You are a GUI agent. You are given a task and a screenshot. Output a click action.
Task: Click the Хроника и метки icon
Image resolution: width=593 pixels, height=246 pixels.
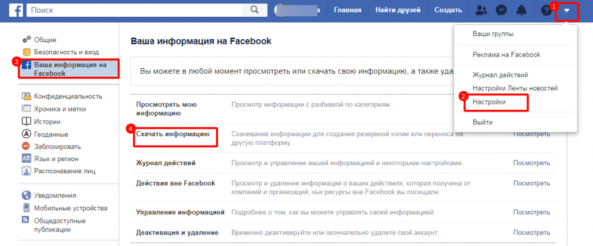[26, 109]
